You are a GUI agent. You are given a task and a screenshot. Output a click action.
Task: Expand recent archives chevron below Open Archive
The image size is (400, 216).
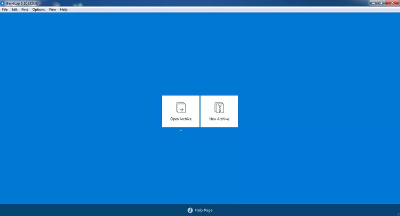[x=181, y=130]
